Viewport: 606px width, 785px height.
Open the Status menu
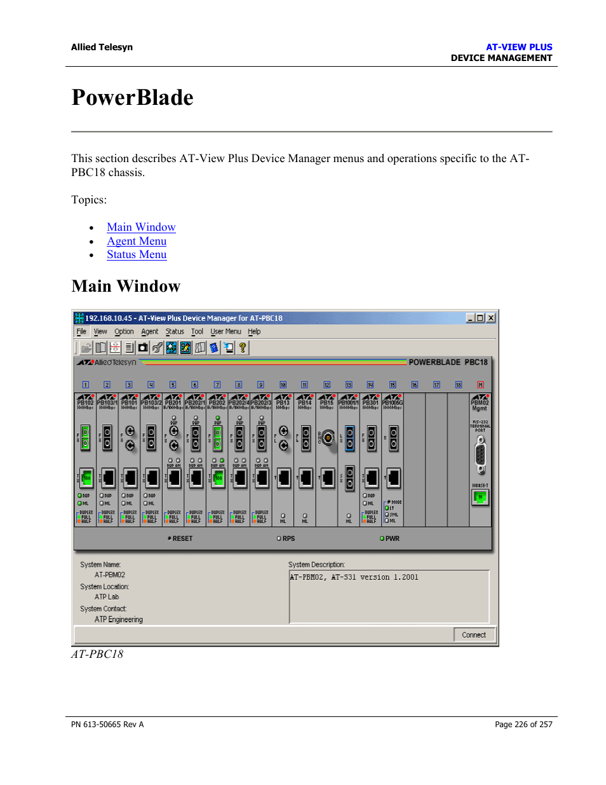coord(175,332)
